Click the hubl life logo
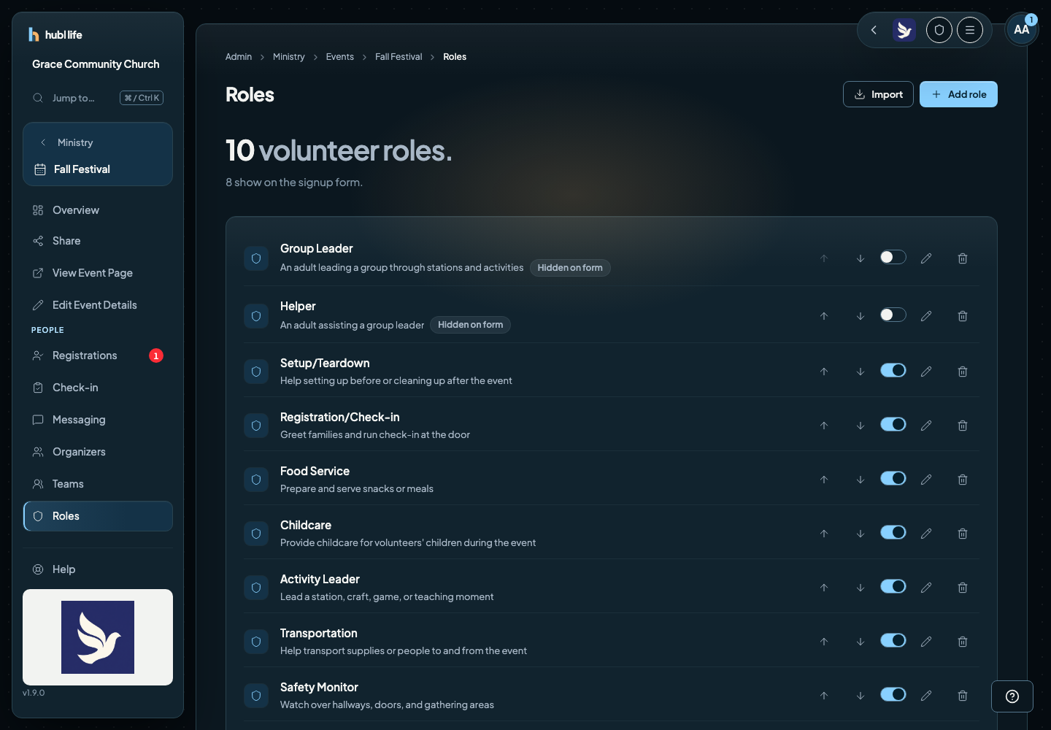Image resolution: width=1051 pixels, height=730 pixels. click(x=55, y=34)
